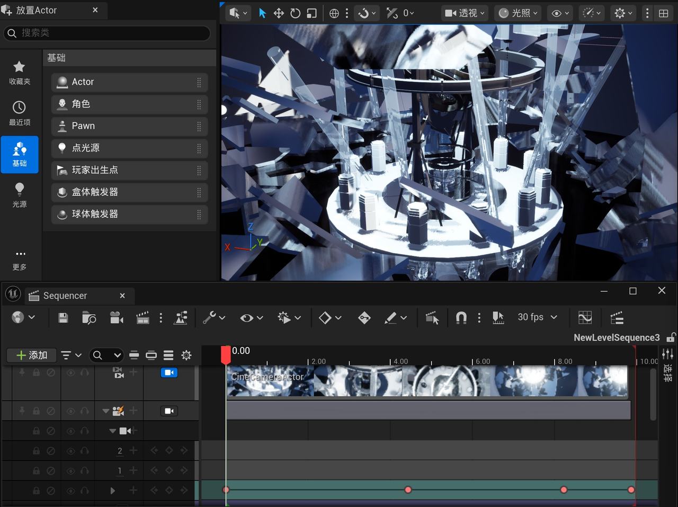Solo the track numbered 2 via headphones icon
Screen dimensions: 678x507
84,451
